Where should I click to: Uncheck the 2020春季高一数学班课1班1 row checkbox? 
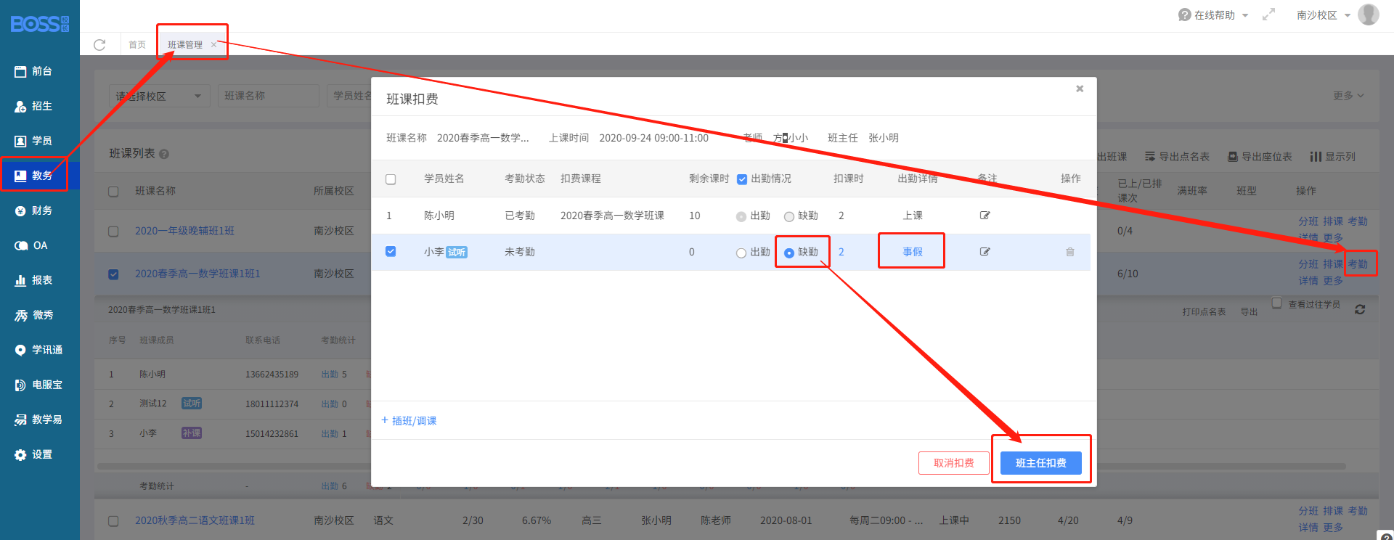tap(113, 274)
